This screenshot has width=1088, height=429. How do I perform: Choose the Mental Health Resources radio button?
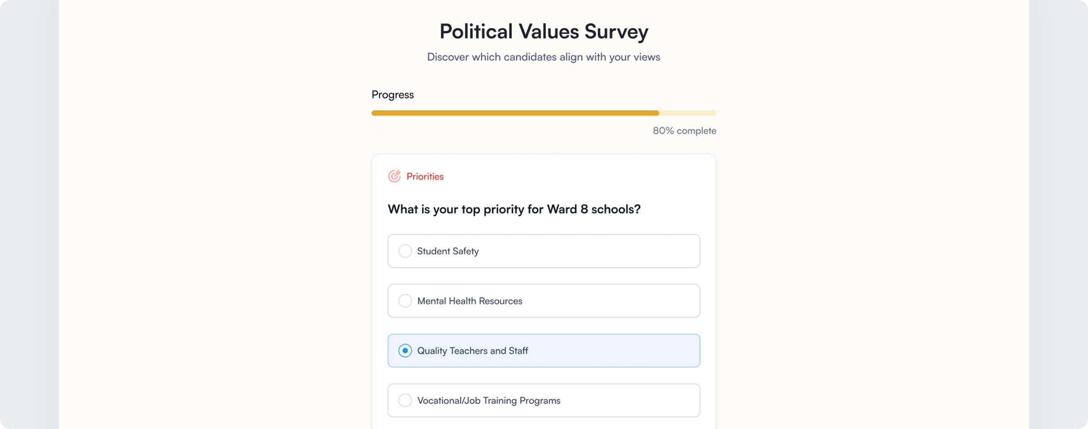click(405, 301)
